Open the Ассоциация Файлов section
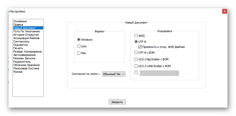Screen dimensions: 236x116 pyautogui.click(x=26, y=38)
